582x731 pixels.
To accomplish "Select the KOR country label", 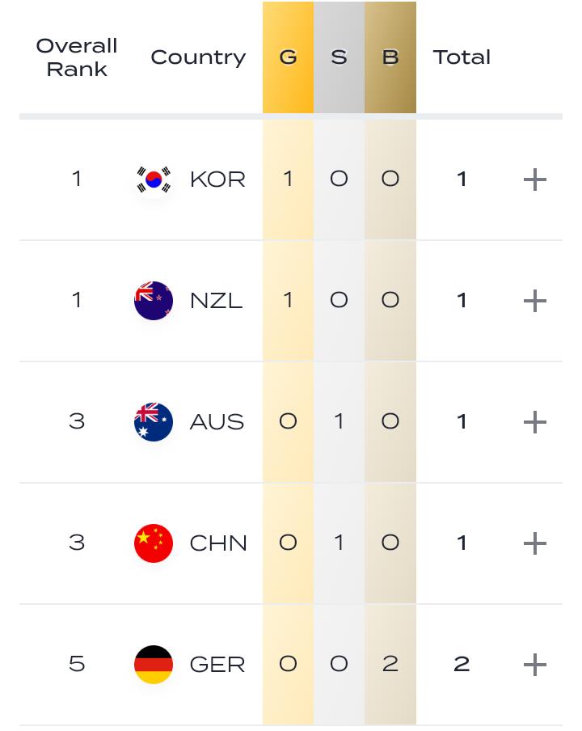I will 217,180.
